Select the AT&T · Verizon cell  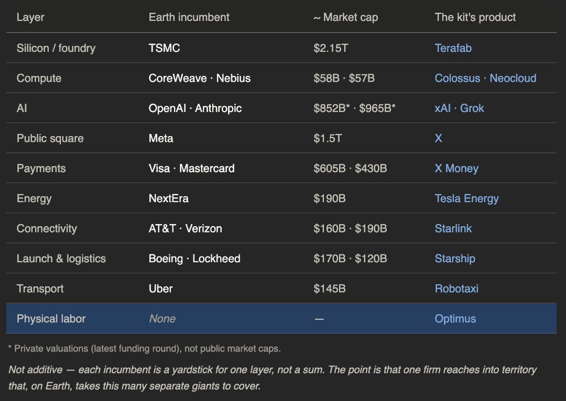click(185, 228)
